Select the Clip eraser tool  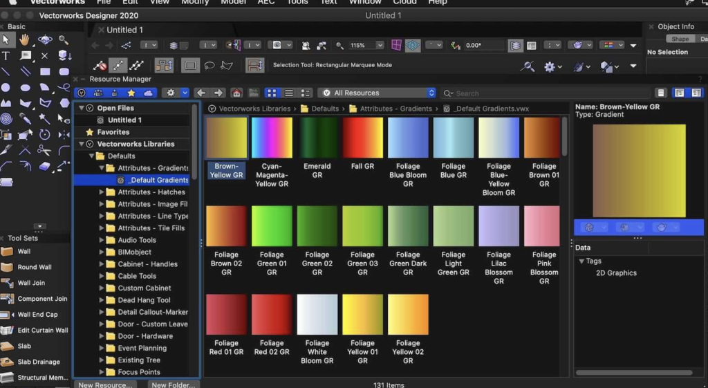click(x=45, y=166)
